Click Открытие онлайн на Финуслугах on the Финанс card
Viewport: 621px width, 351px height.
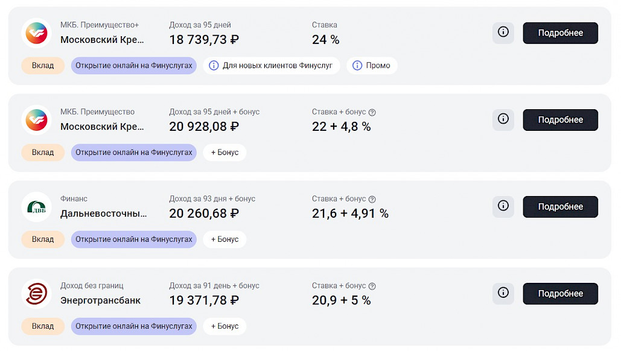point(134,239)
